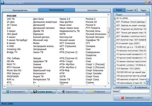152x106 pixels.
Task: Click the video list scroll-up arrow
Action: pyautogui.click(x=148, y=15)
